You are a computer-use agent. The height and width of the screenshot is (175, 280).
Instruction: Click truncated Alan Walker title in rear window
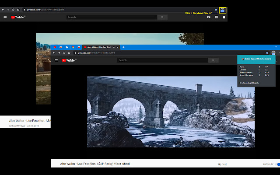coord(30,121)
